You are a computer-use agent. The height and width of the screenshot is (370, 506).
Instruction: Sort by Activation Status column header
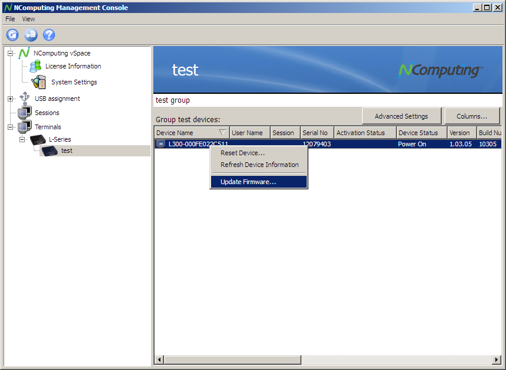point(365,133)
